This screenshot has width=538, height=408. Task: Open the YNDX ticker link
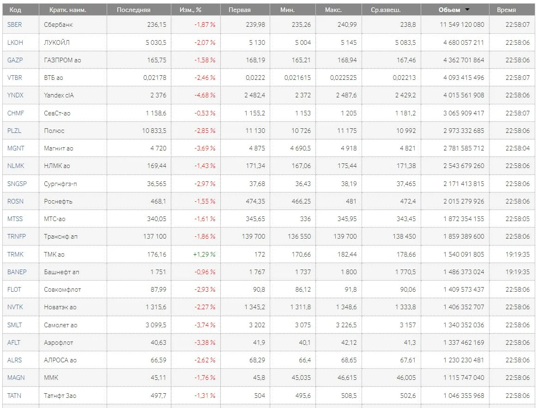pos(15,95)
